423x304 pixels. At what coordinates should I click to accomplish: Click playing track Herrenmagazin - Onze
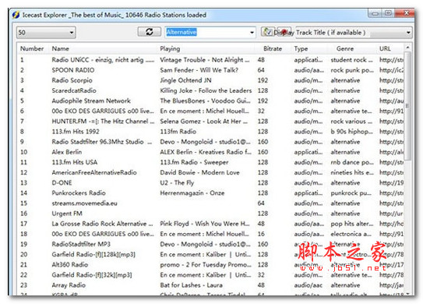click(192, 193)
